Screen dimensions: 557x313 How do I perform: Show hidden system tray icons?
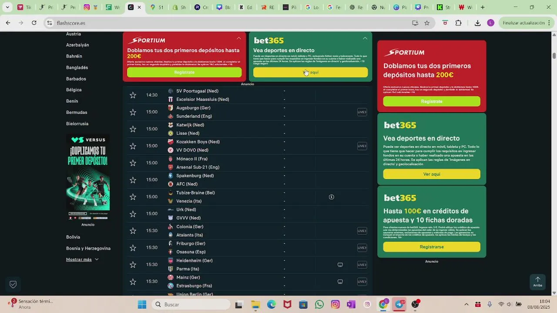point(466,305)
